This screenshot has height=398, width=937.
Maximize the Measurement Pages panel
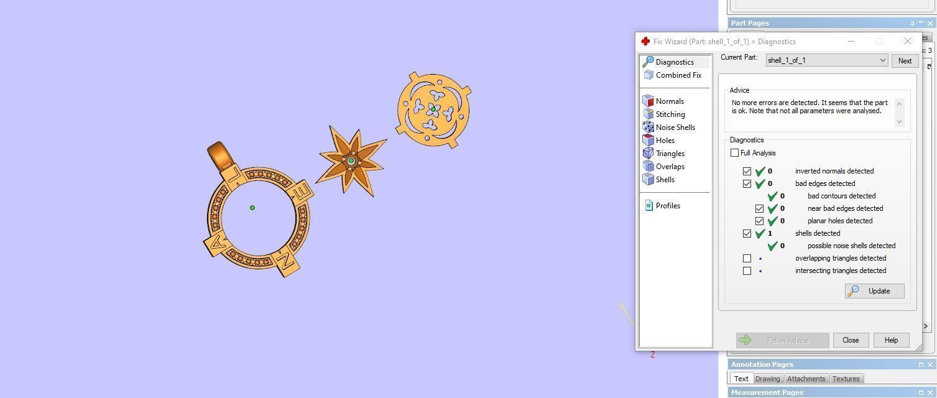click(x=921, y=392)
